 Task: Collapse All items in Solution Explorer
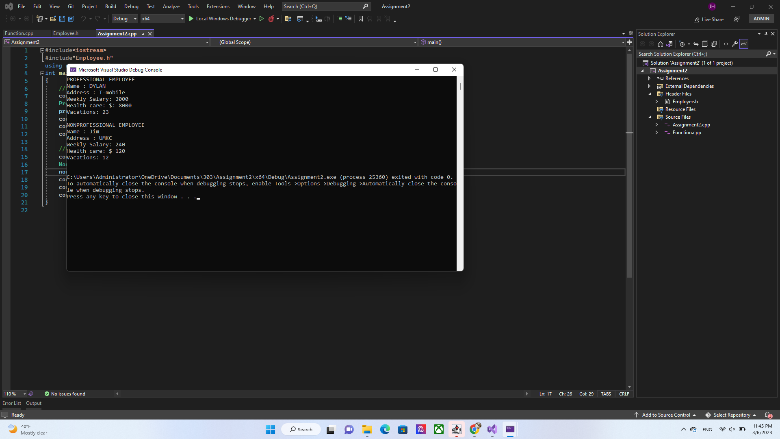click(705, 44)
